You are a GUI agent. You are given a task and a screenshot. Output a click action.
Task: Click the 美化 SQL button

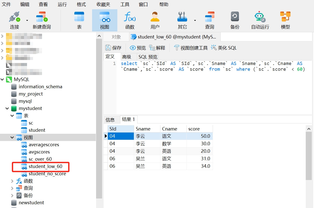(x=224, y=48)
